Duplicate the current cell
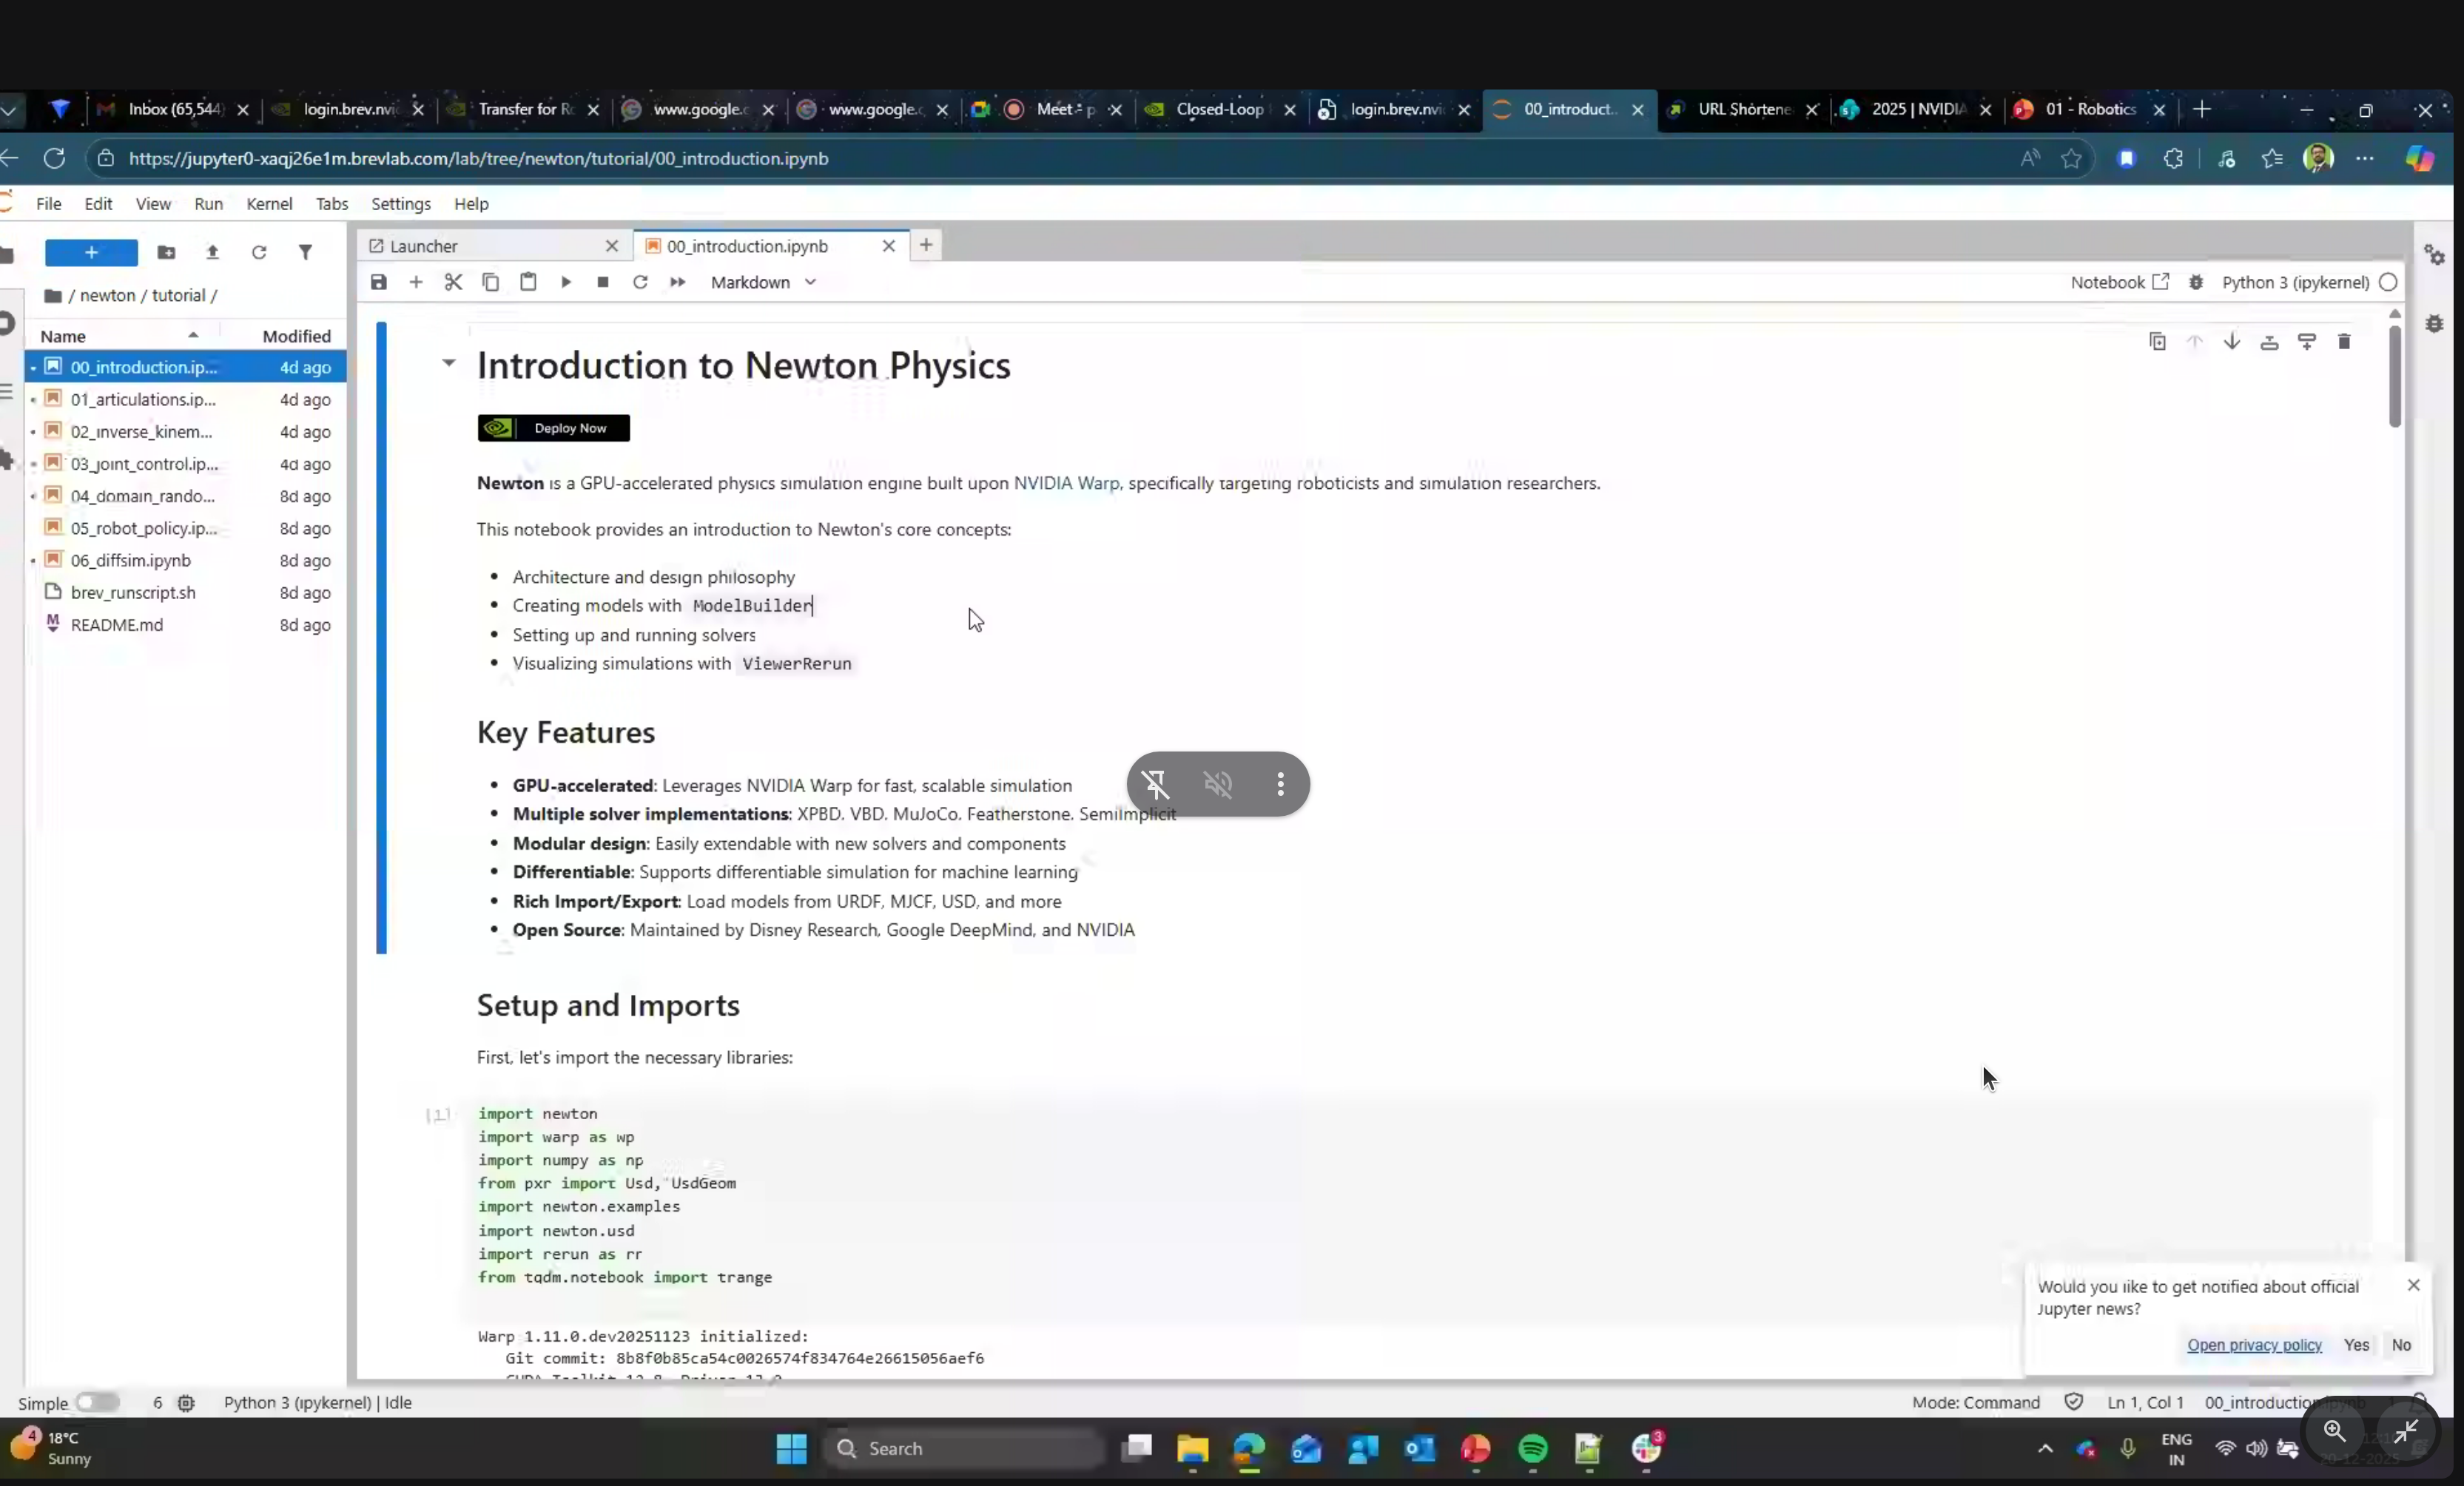Image resolution: width=2464 pixels, height=1486 pixels. pyautogui.click(x=2157, y=342)
